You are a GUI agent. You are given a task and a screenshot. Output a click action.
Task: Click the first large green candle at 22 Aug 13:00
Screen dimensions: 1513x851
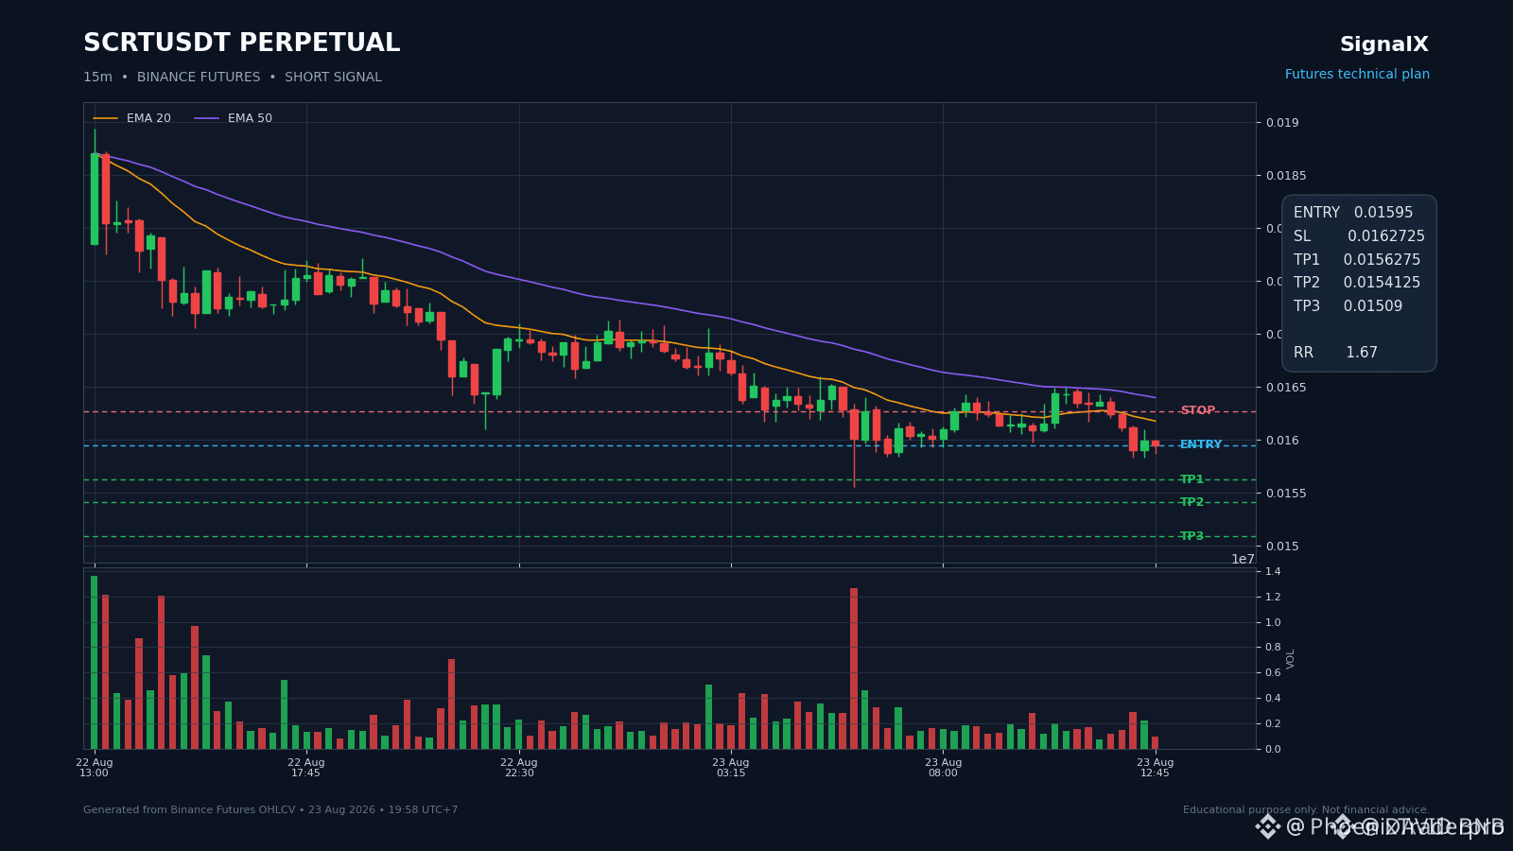point(95,199)
